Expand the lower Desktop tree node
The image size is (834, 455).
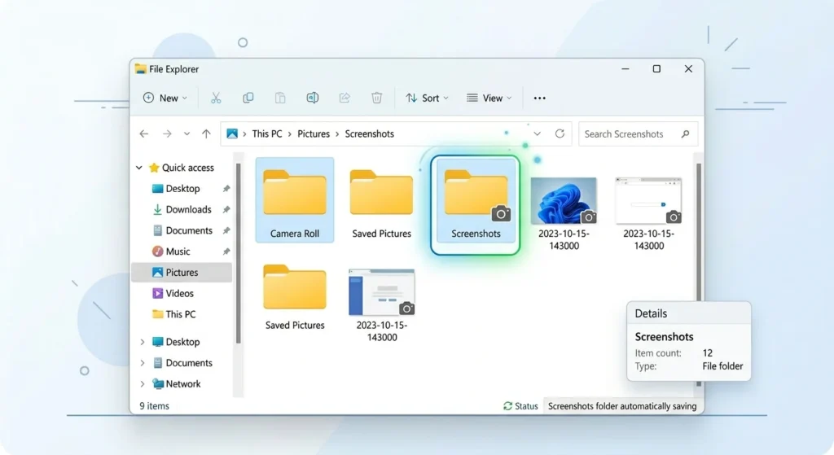143,342
